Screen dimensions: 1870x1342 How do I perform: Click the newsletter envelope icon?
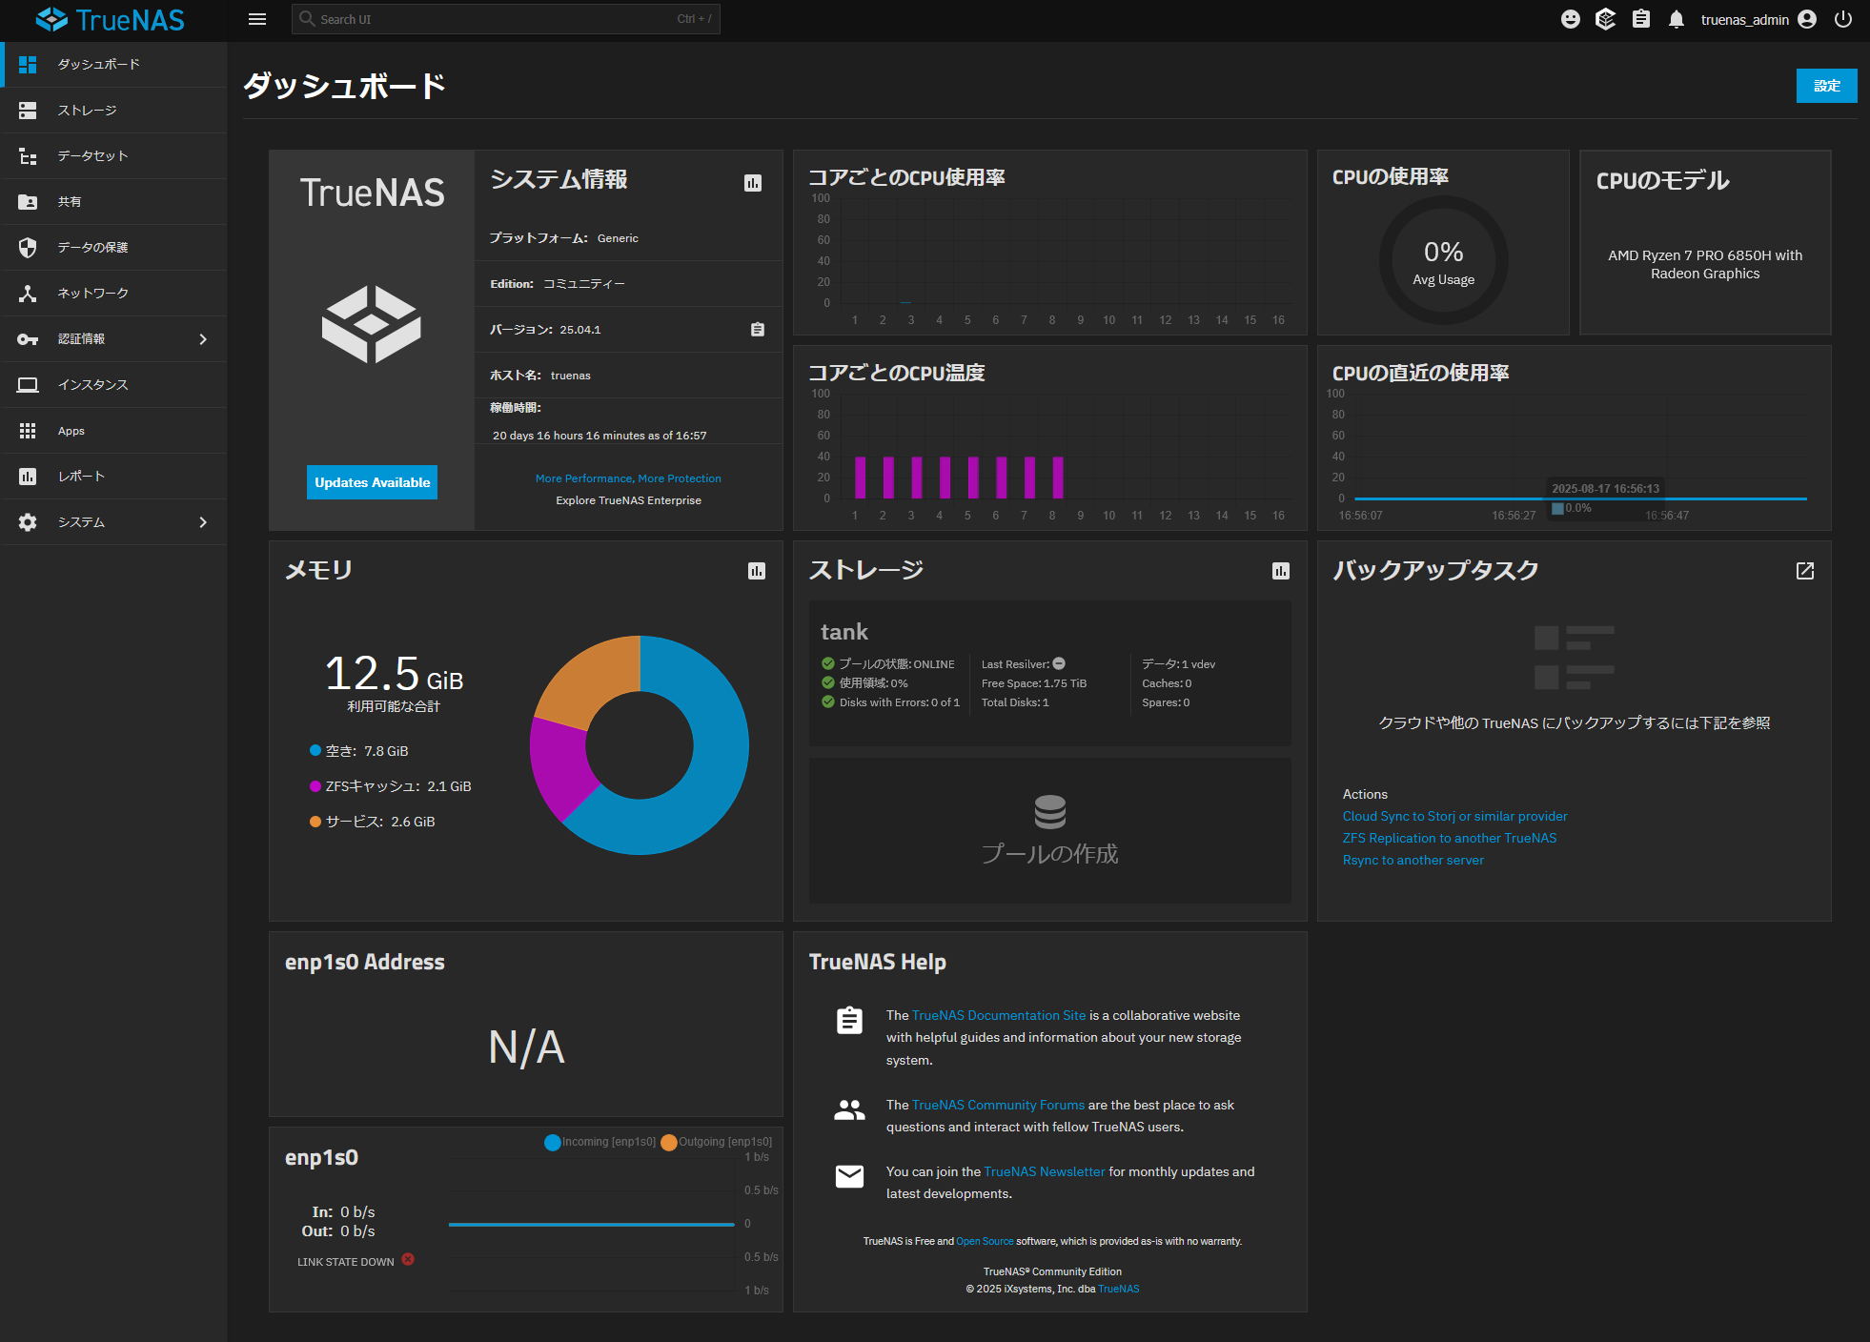849,1177
